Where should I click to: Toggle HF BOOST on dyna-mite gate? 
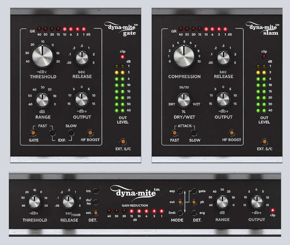(90, 133)
